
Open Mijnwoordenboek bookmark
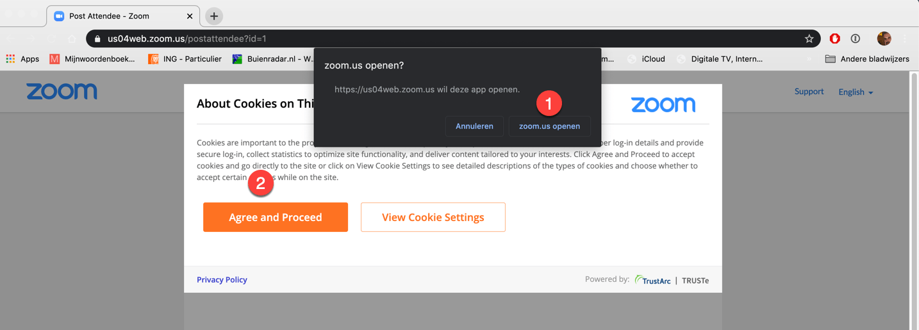click(x=92, y=59)
